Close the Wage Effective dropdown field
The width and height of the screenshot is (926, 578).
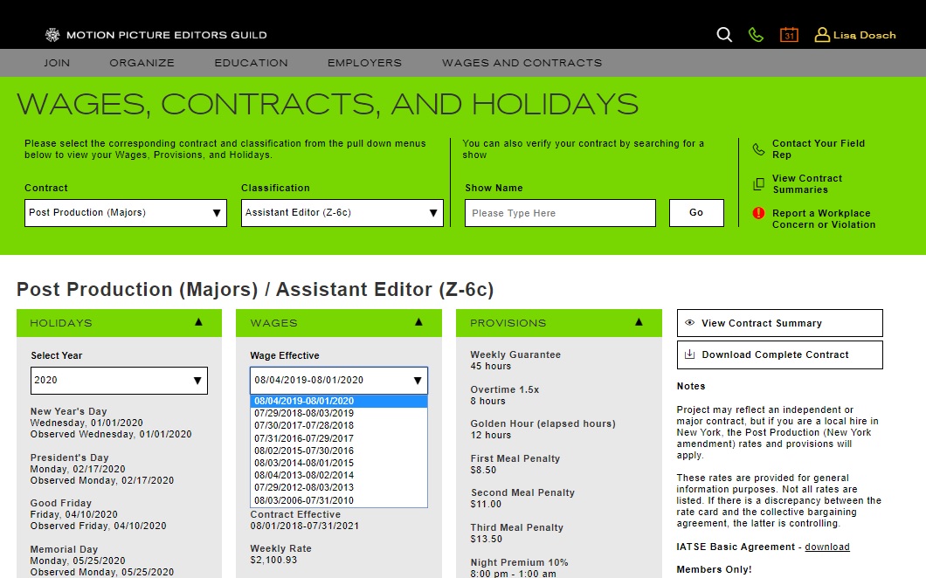339,380
